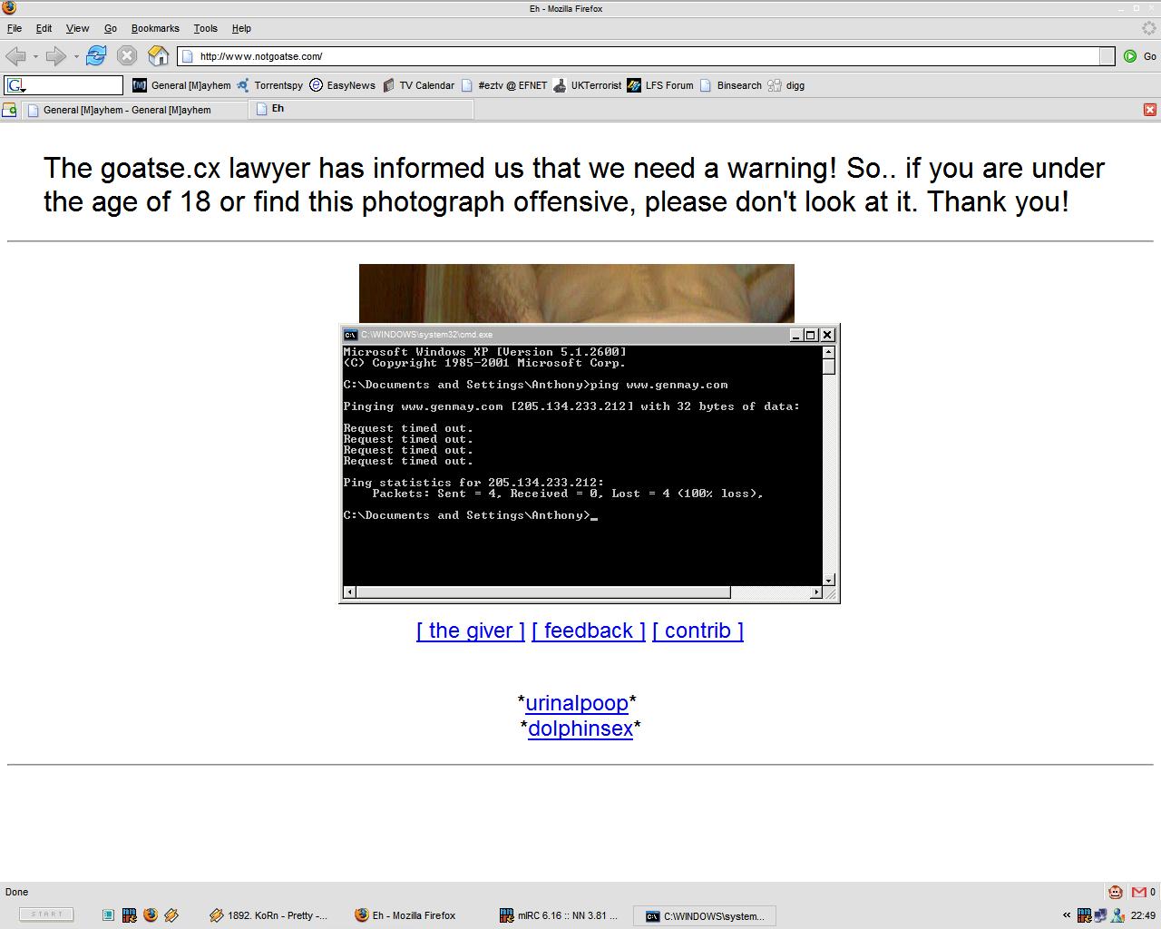Click the cmd window scroll right arrow
Viewport: 1161px width, 929px height.
[x=815, y=592]
